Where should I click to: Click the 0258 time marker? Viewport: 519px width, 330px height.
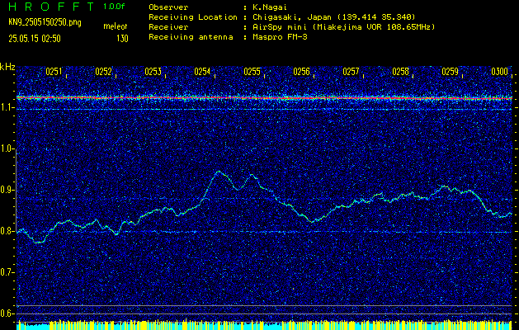pyautogui.click(x=400, y=72)
